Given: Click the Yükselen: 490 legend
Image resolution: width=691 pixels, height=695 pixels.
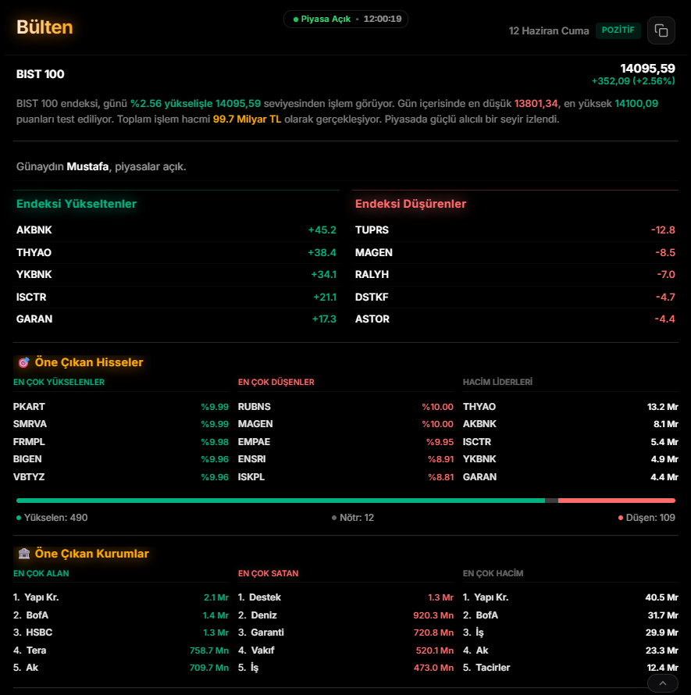Looking at the screenshot, I should pyautogui.click(x=52, y=518).
